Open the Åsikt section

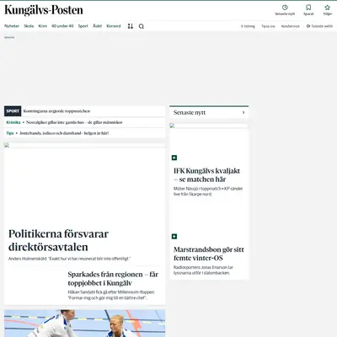[x=97, y=26]
